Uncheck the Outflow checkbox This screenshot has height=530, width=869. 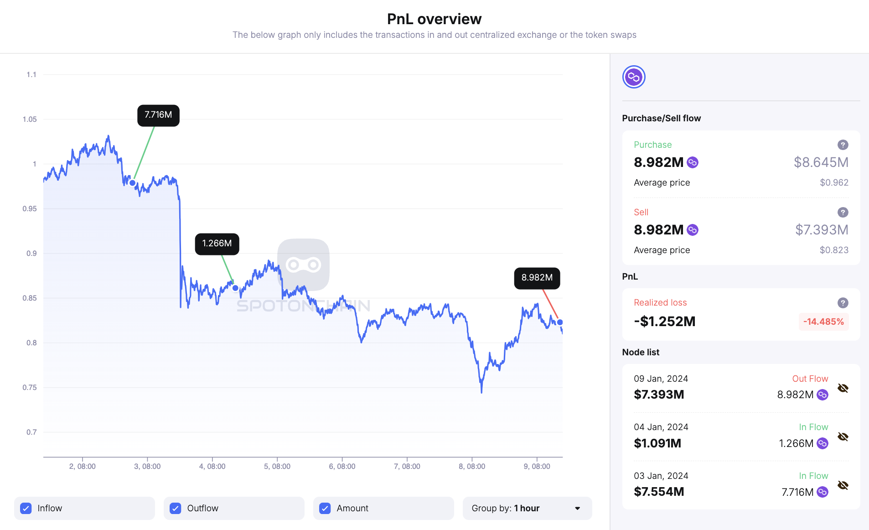(x=176, y=508)
